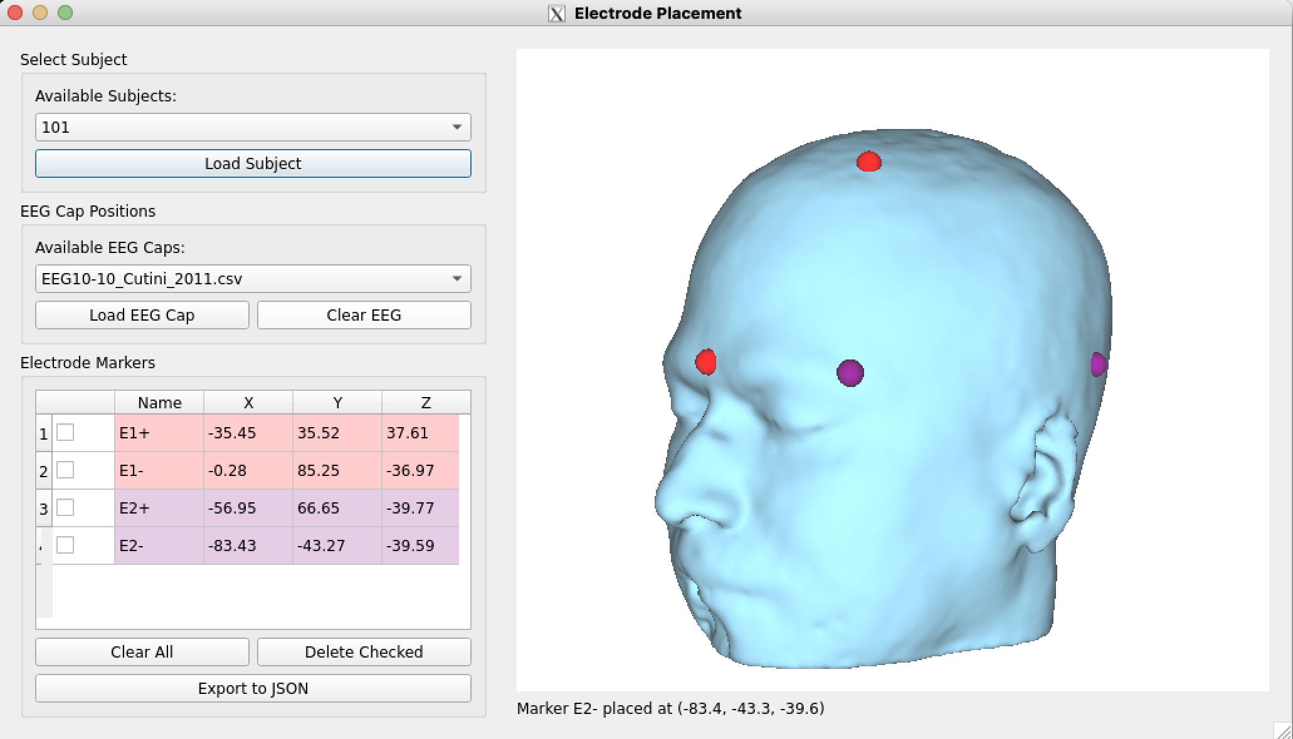Click the window resize grip corner
Viewport: 1293px width, 739px height.
[1284, 730]
